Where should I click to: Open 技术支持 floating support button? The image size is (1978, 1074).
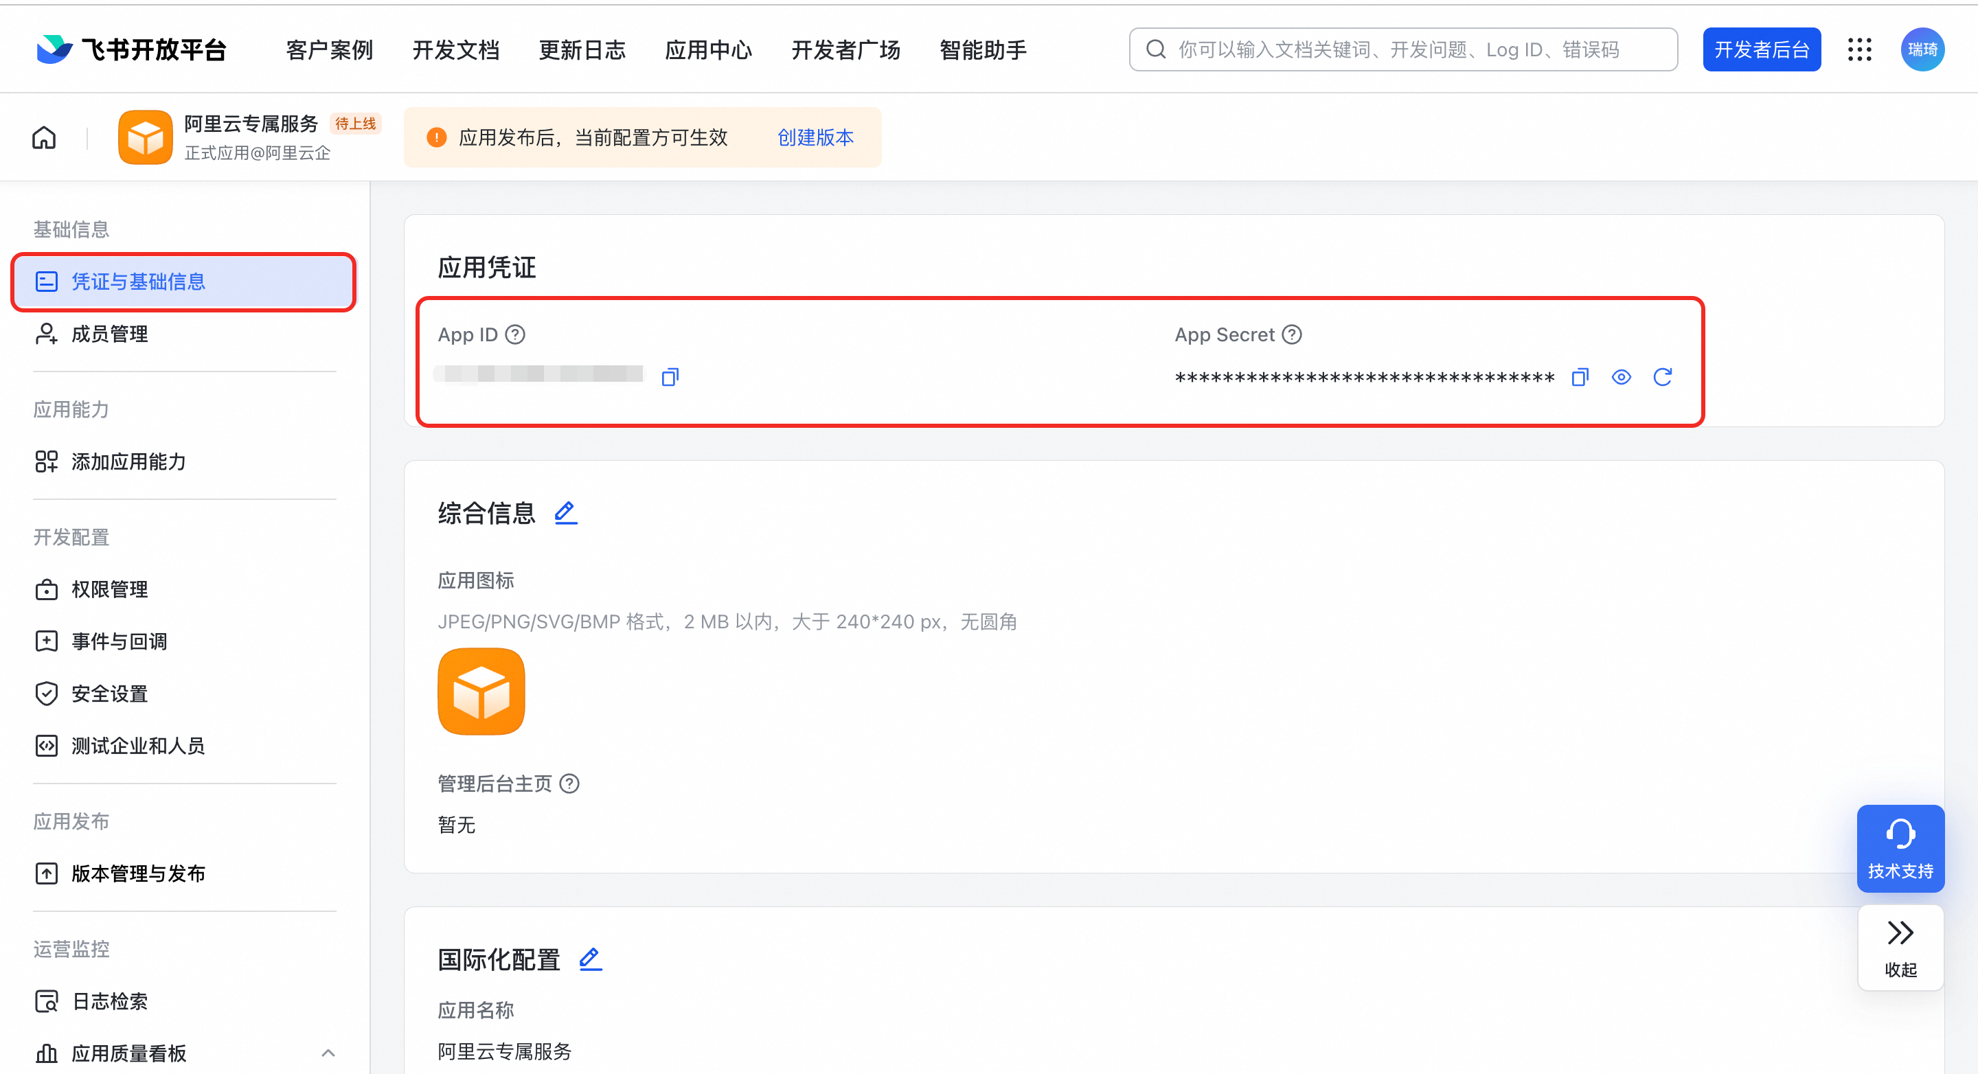(1900, 847)
